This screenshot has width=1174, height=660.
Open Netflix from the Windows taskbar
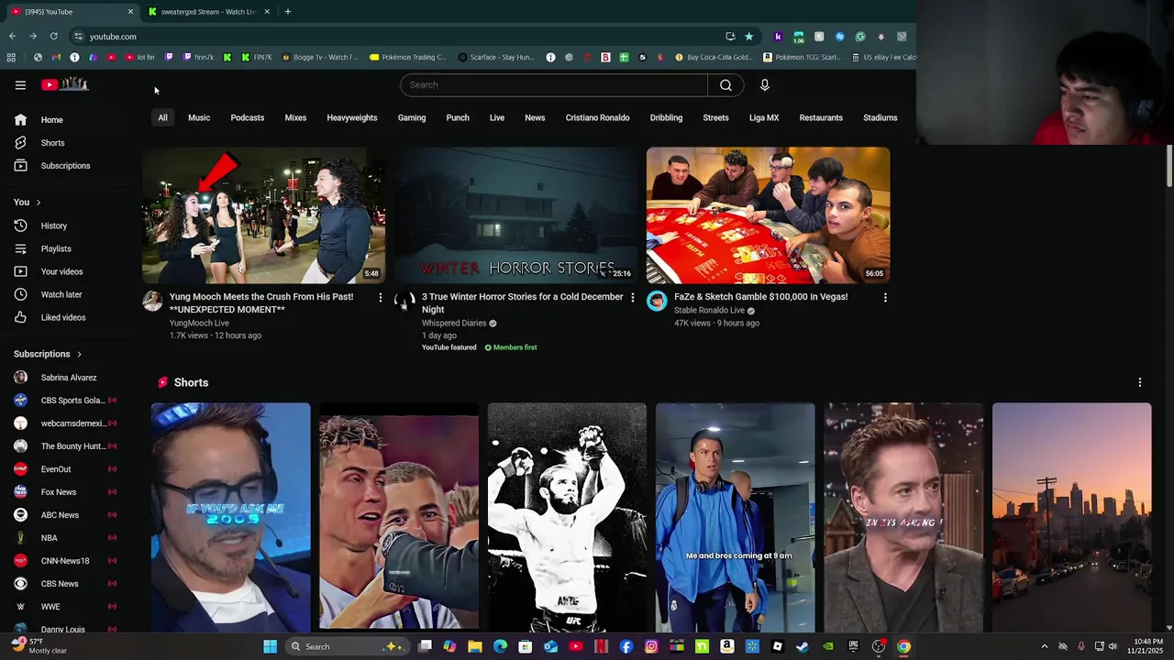(601, 646)
